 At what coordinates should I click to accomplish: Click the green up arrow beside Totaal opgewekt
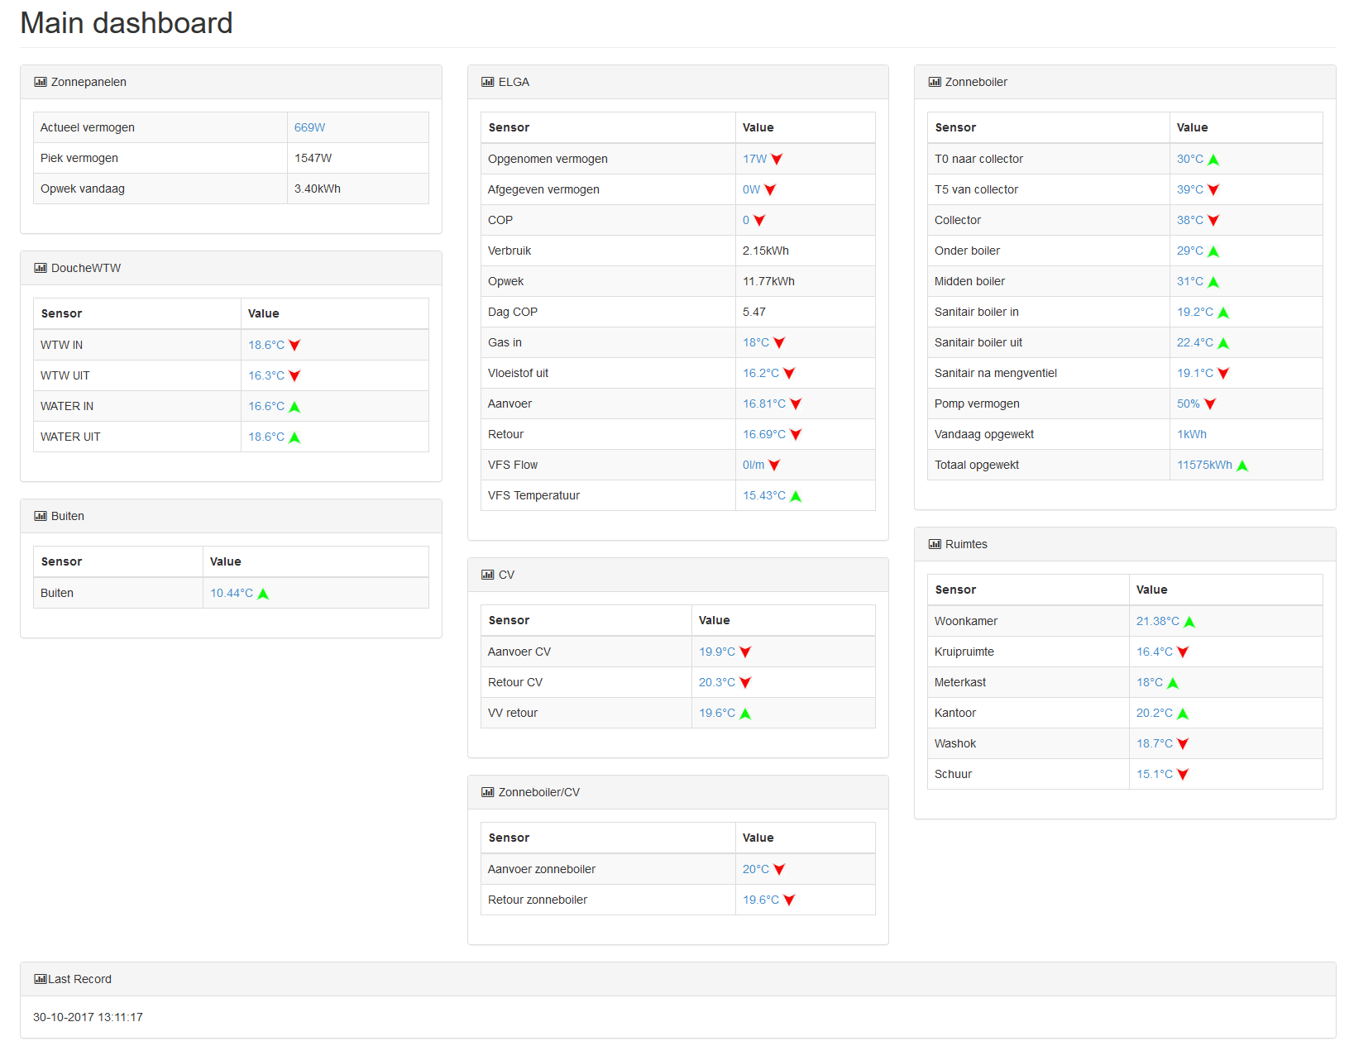[1241, 466]
